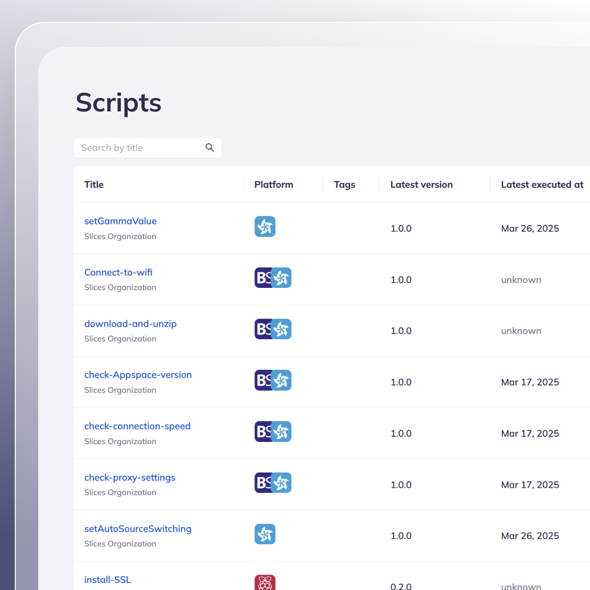Click the Platform column header
Screen dimensions: 590x590
point(274,185)
